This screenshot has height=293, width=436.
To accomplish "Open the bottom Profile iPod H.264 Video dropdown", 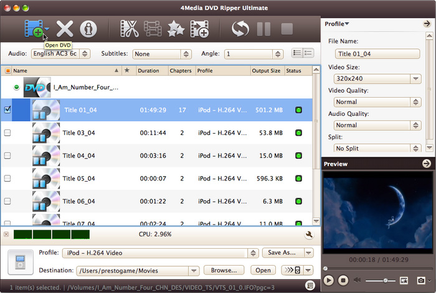I will [x=161, y=253].
